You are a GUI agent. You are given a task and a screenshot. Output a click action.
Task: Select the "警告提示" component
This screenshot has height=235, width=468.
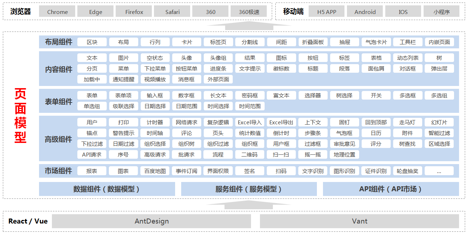[x=124, y=133]
